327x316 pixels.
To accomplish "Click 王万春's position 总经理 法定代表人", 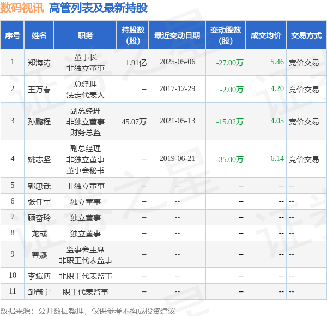I will point(86,90).
